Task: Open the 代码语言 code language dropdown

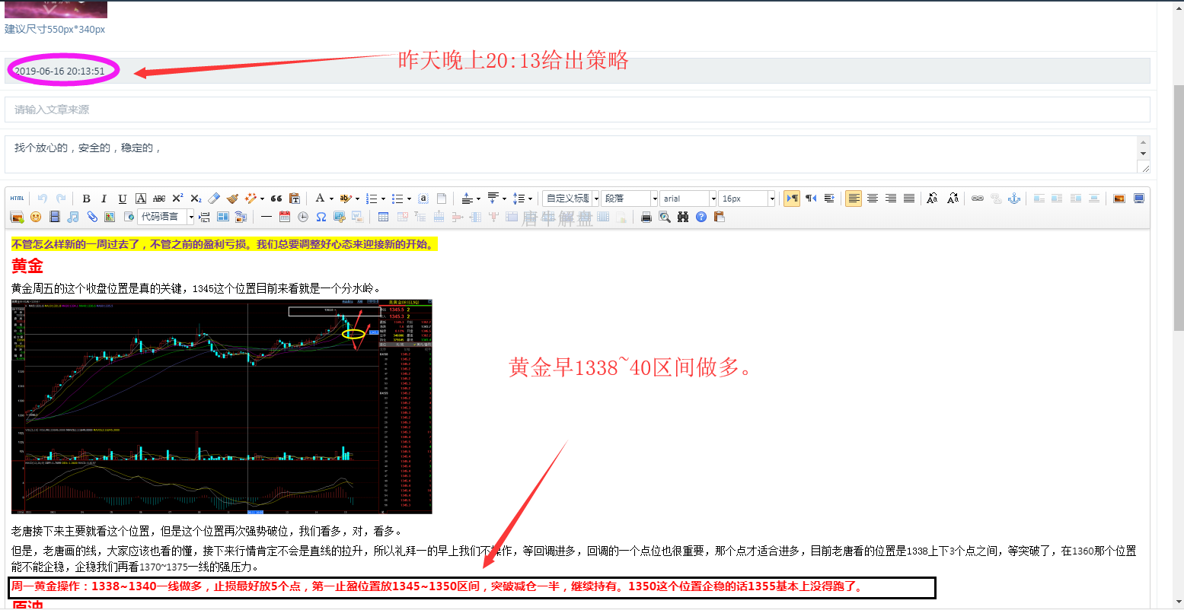Action: [166, 217]
